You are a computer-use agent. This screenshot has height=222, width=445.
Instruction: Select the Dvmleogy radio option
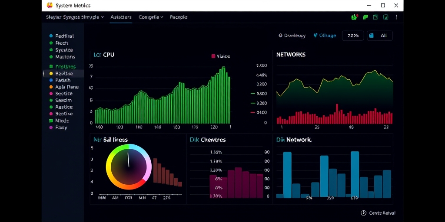[x=292, y=36]
